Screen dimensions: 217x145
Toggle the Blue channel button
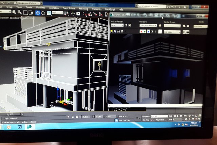pos(149,32)
